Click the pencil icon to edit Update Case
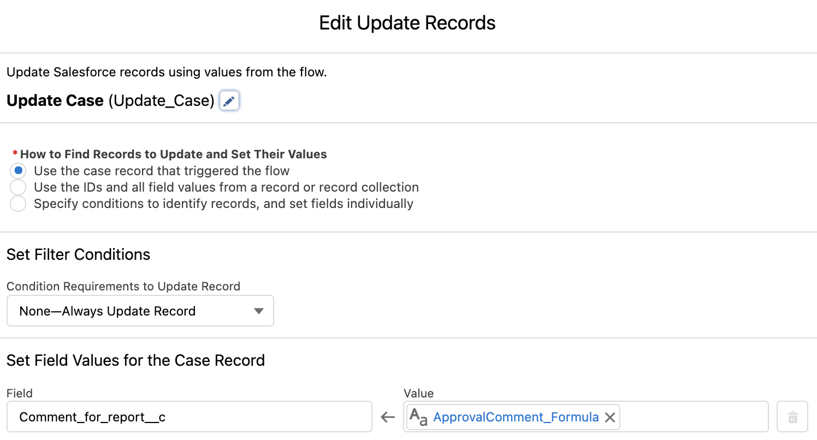This screenshot has width=817, height=440. pyautogui.click(x=229, y=100)
